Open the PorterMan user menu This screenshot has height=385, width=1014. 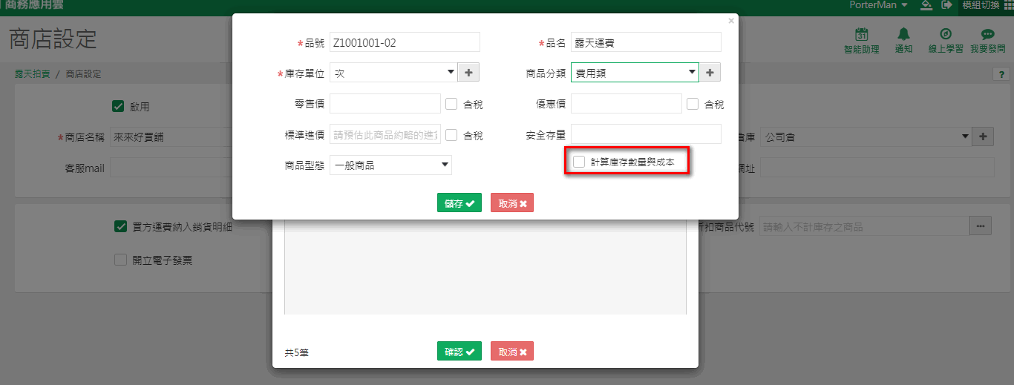878,5
